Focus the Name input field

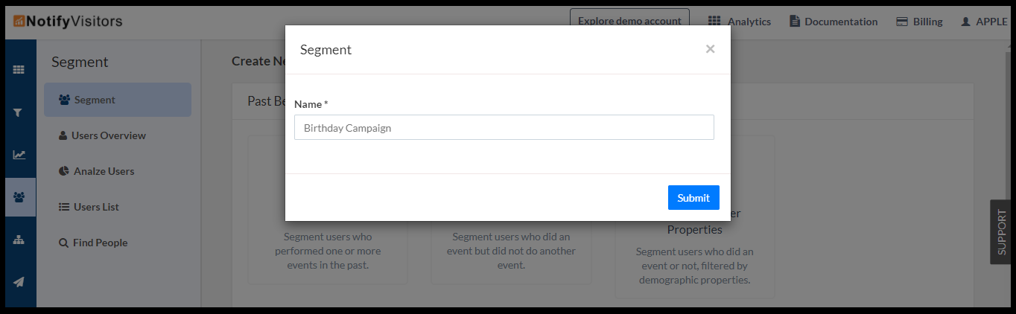504,128
